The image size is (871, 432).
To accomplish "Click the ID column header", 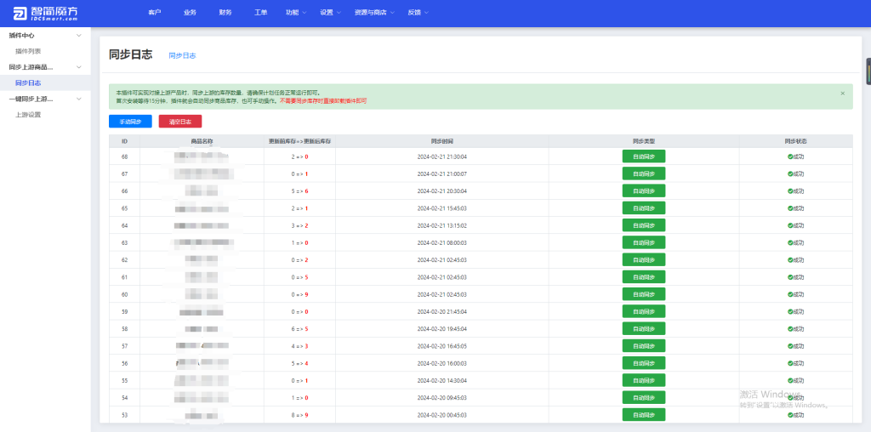I will pos(124,142).
